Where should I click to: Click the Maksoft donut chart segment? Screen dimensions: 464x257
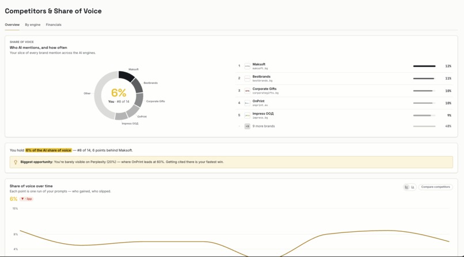[125, 76]
